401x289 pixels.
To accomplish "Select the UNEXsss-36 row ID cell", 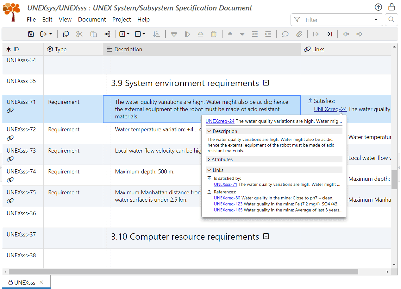I will [x=23, y=217].
